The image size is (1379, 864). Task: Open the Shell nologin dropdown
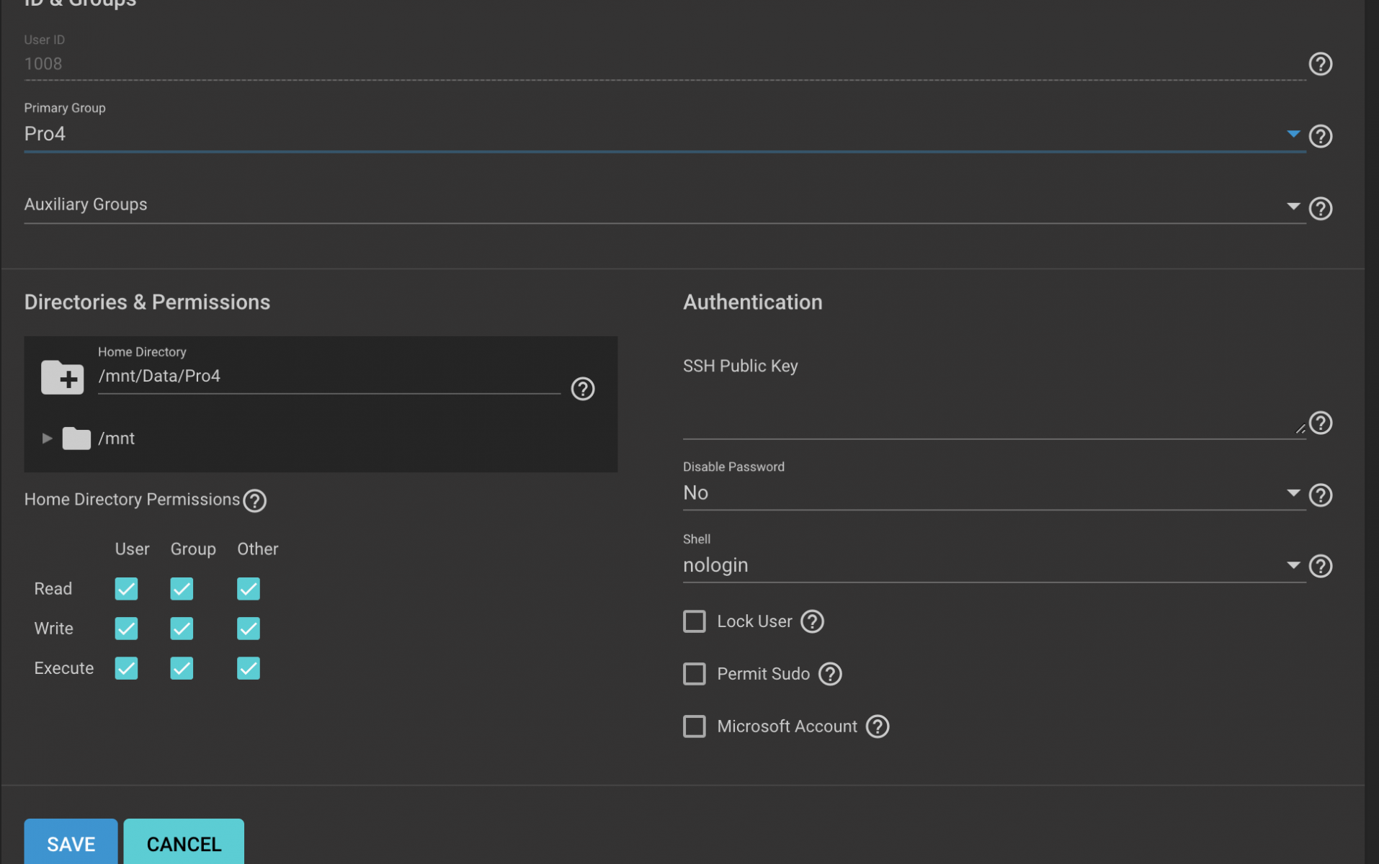tap(994, 565)
